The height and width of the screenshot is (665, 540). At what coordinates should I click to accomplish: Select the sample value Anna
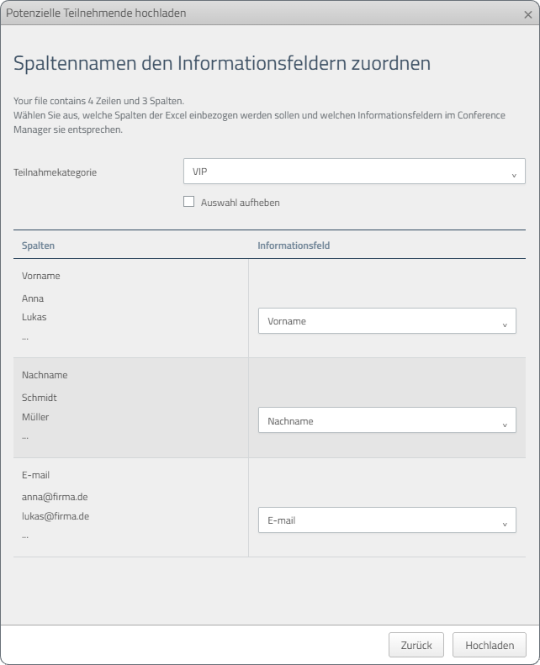[x=33, y=298]
